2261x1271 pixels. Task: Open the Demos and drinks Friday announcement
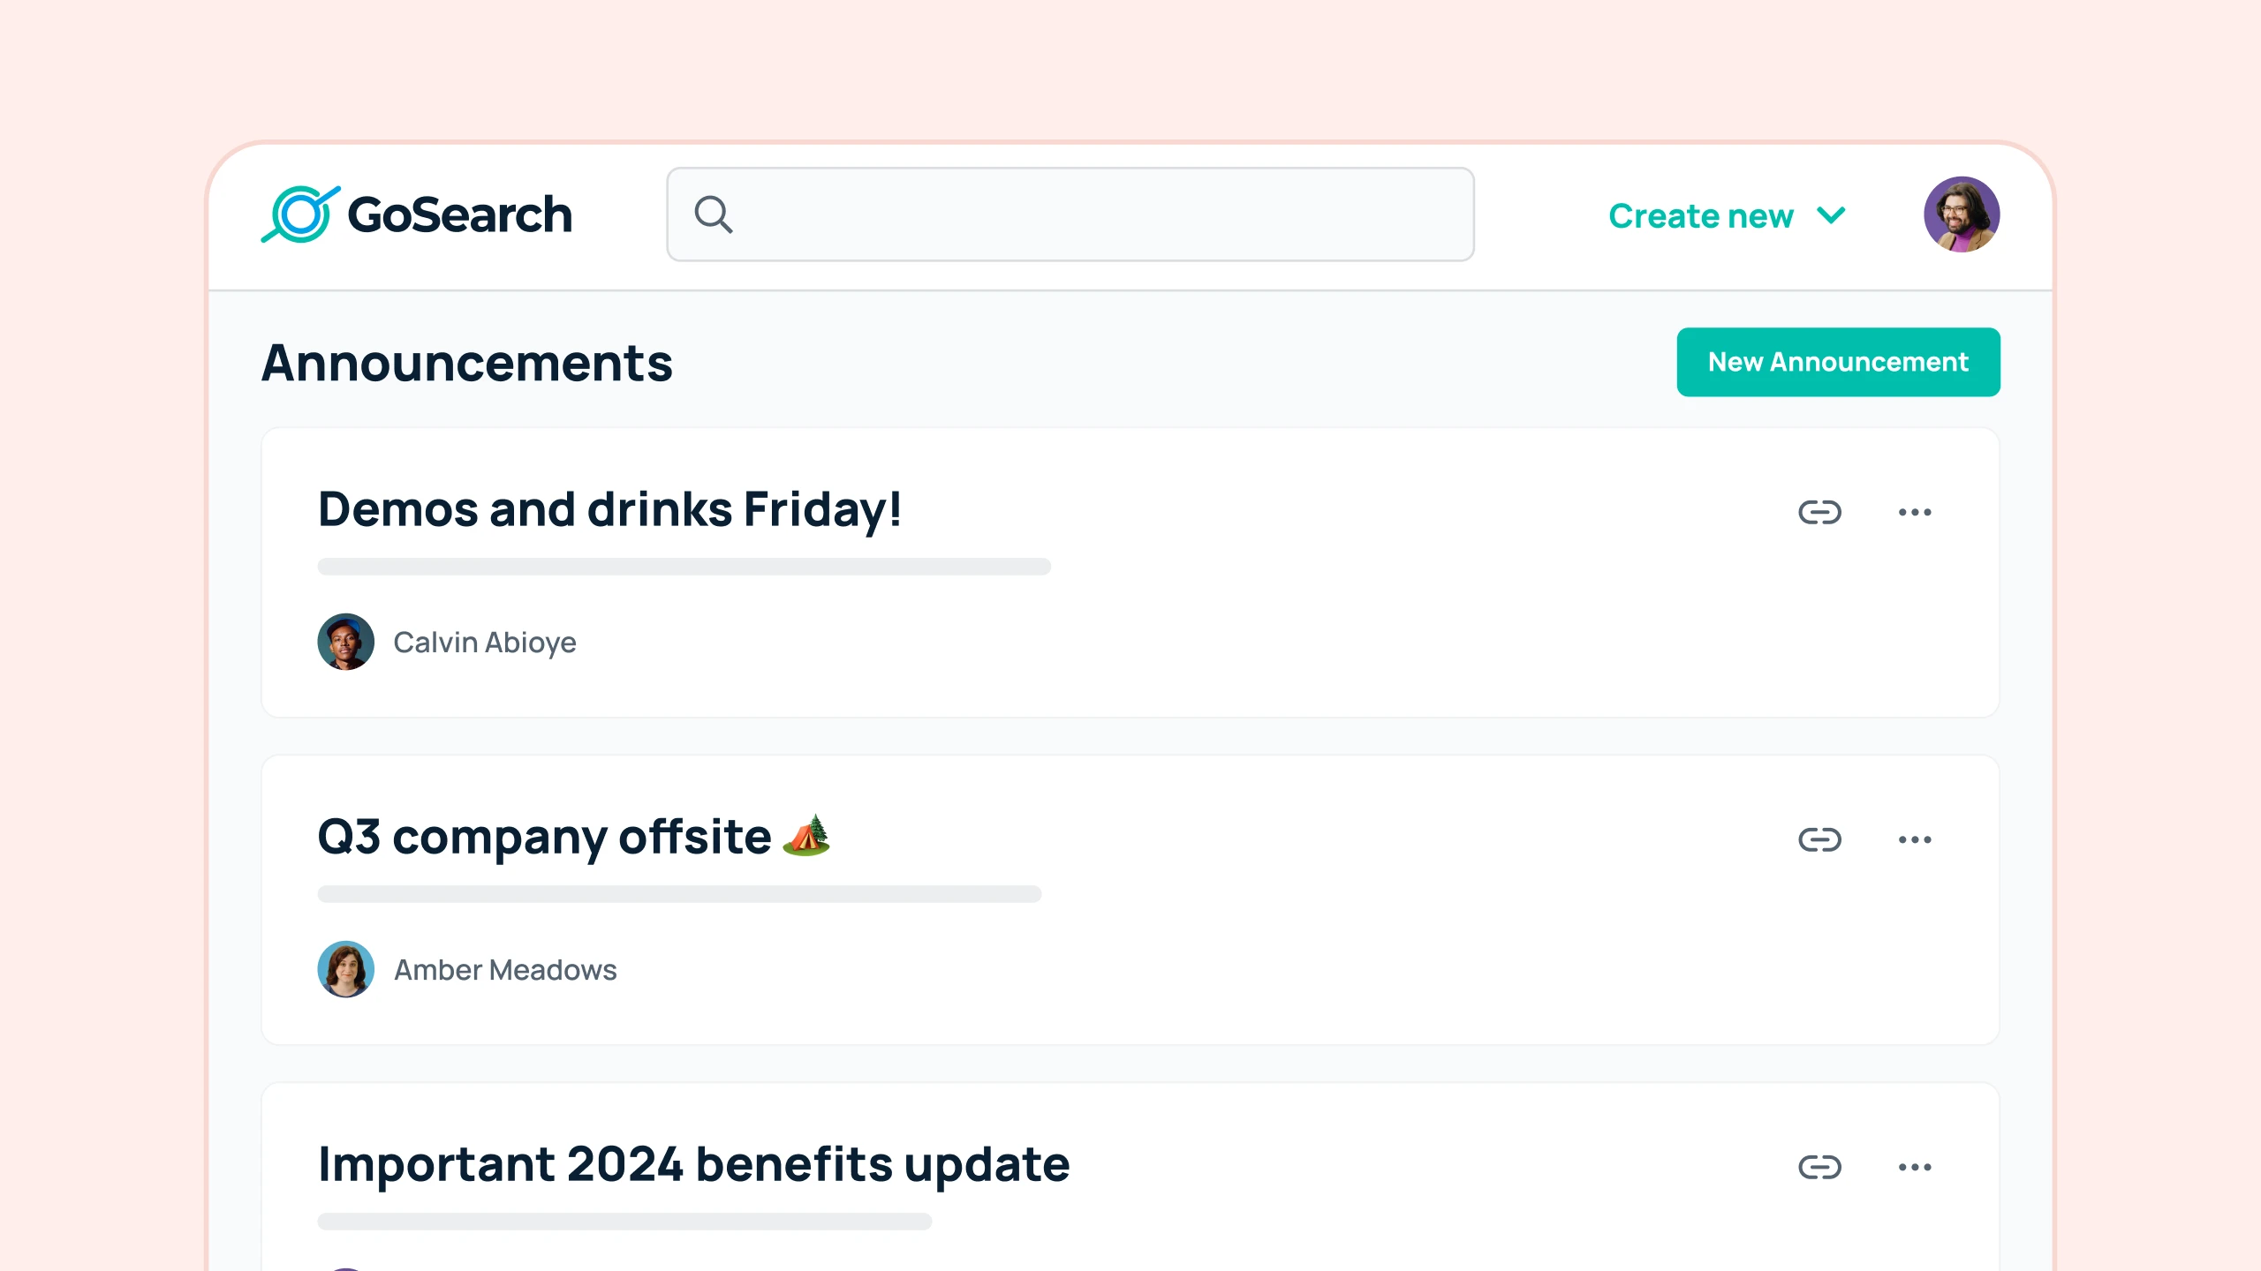(610, 509)
